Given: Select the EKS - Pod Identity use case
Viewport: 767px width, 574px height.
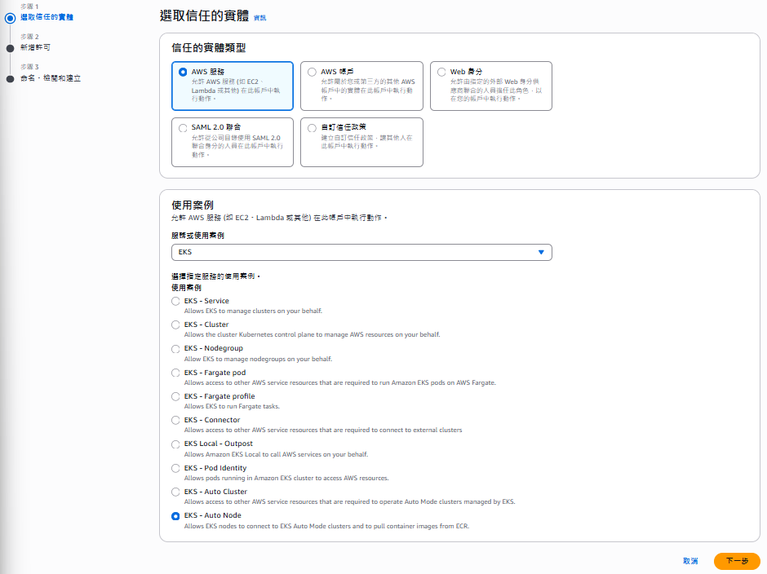Looking at the screenshot, I should [175, 468].
